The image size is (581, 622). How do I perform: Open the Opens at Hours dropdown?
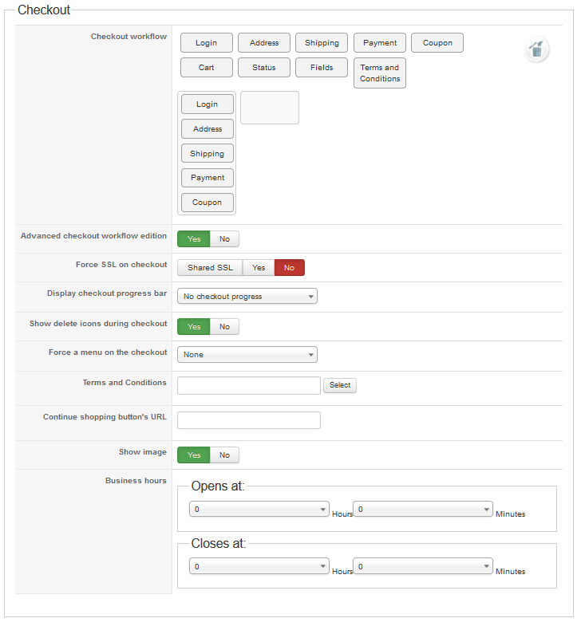pos(259,509)
